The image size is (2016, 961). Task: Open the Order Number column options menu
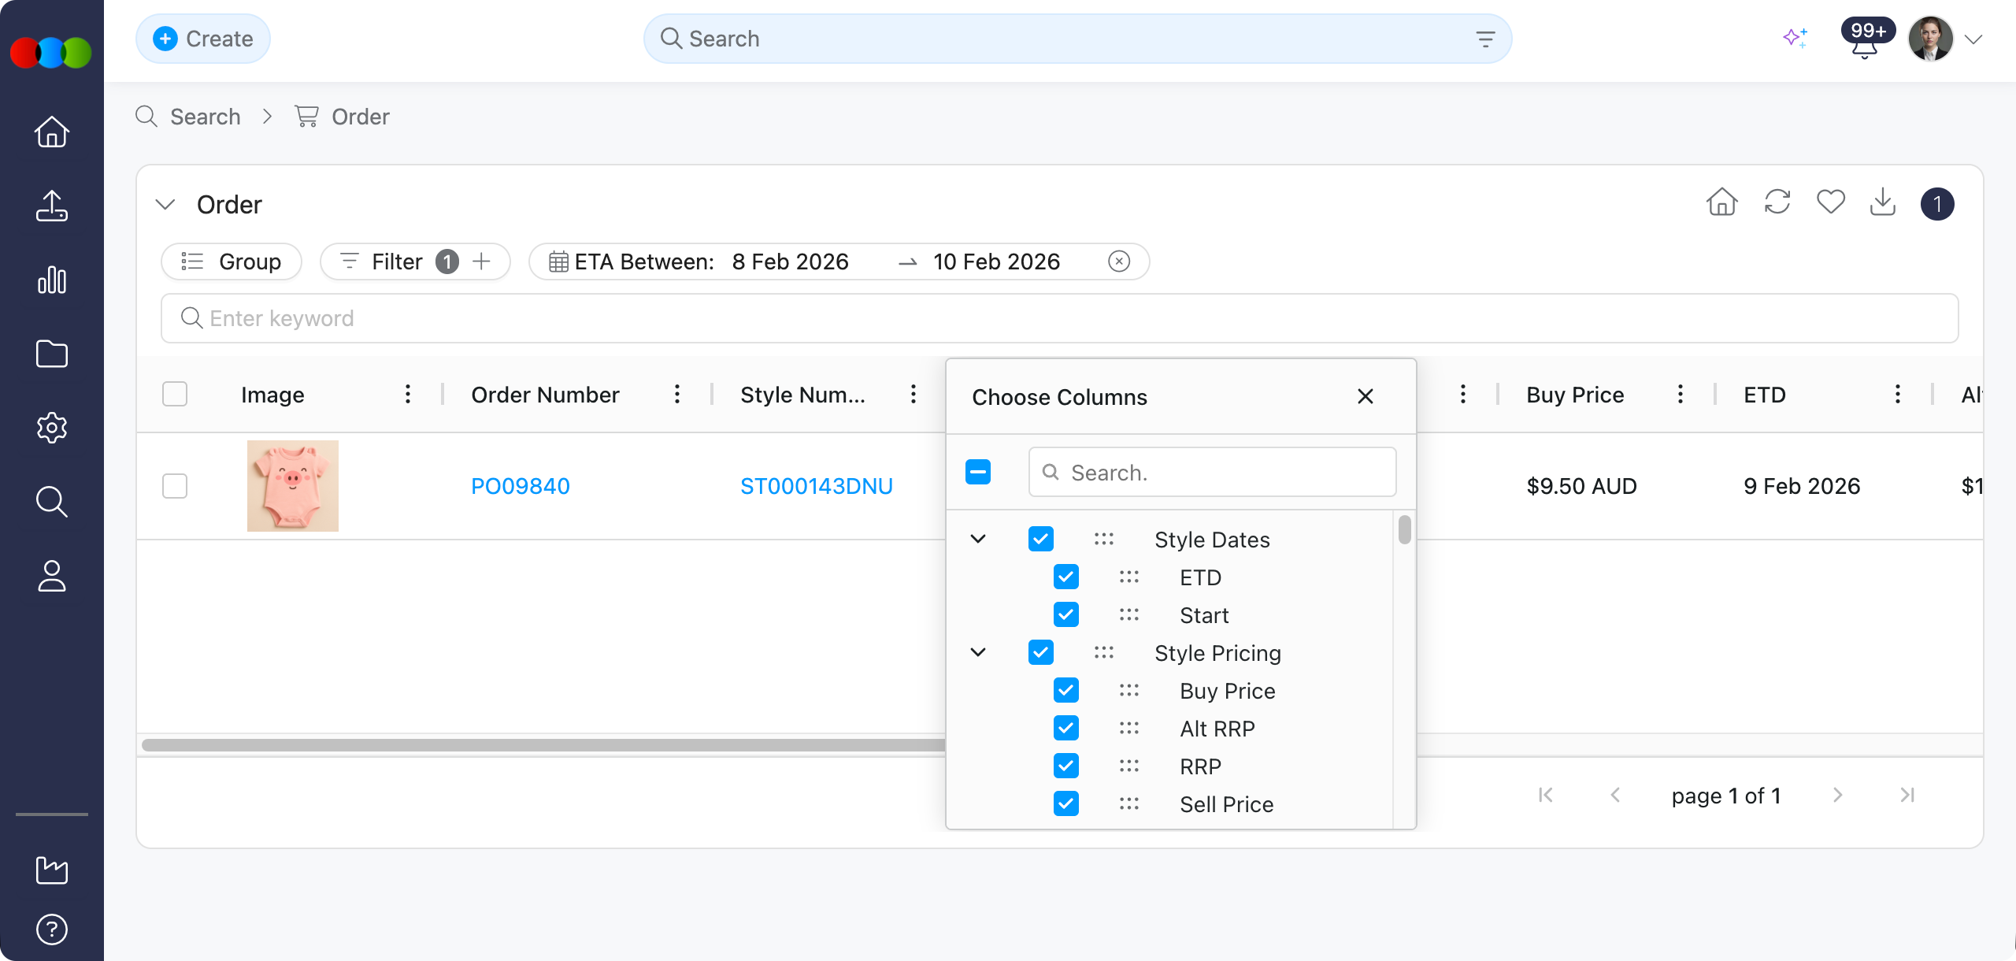tap(677, 395)
